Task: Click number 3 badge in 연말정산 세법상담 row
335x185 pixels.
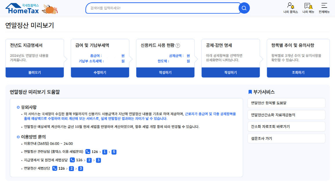Action: (81, 168)
